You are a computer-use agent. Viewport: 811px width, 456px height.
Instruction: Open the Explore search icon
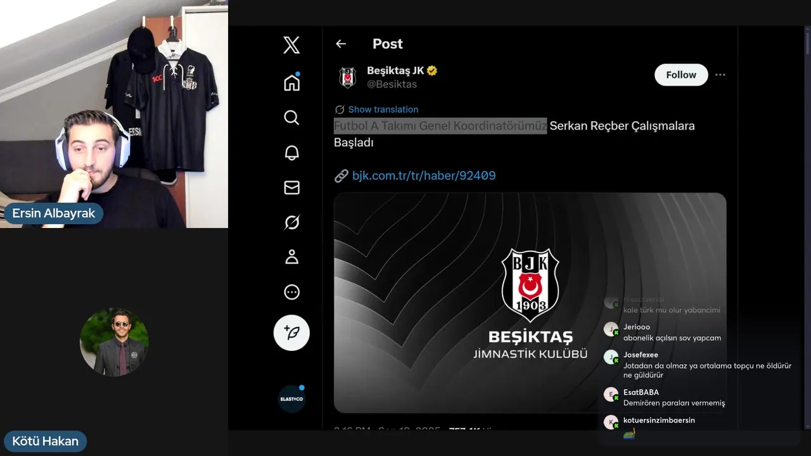[x=291, y=118]
